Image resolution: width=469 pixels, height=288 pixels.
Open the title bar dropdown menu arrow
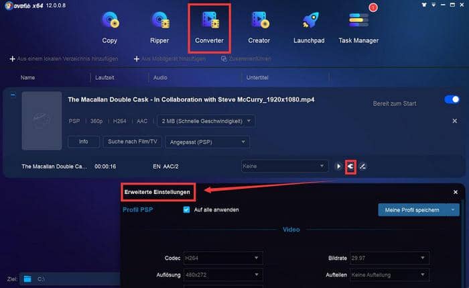coord(433,5)
